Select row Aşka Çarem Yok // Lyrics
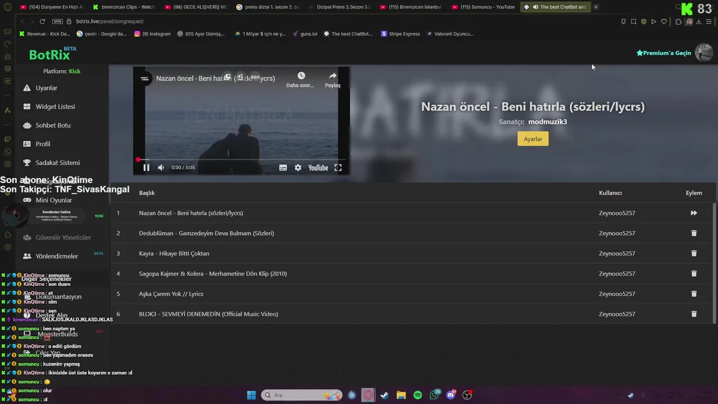The width and height of the screenshot is (718, 404). click(x=412, y=293)
